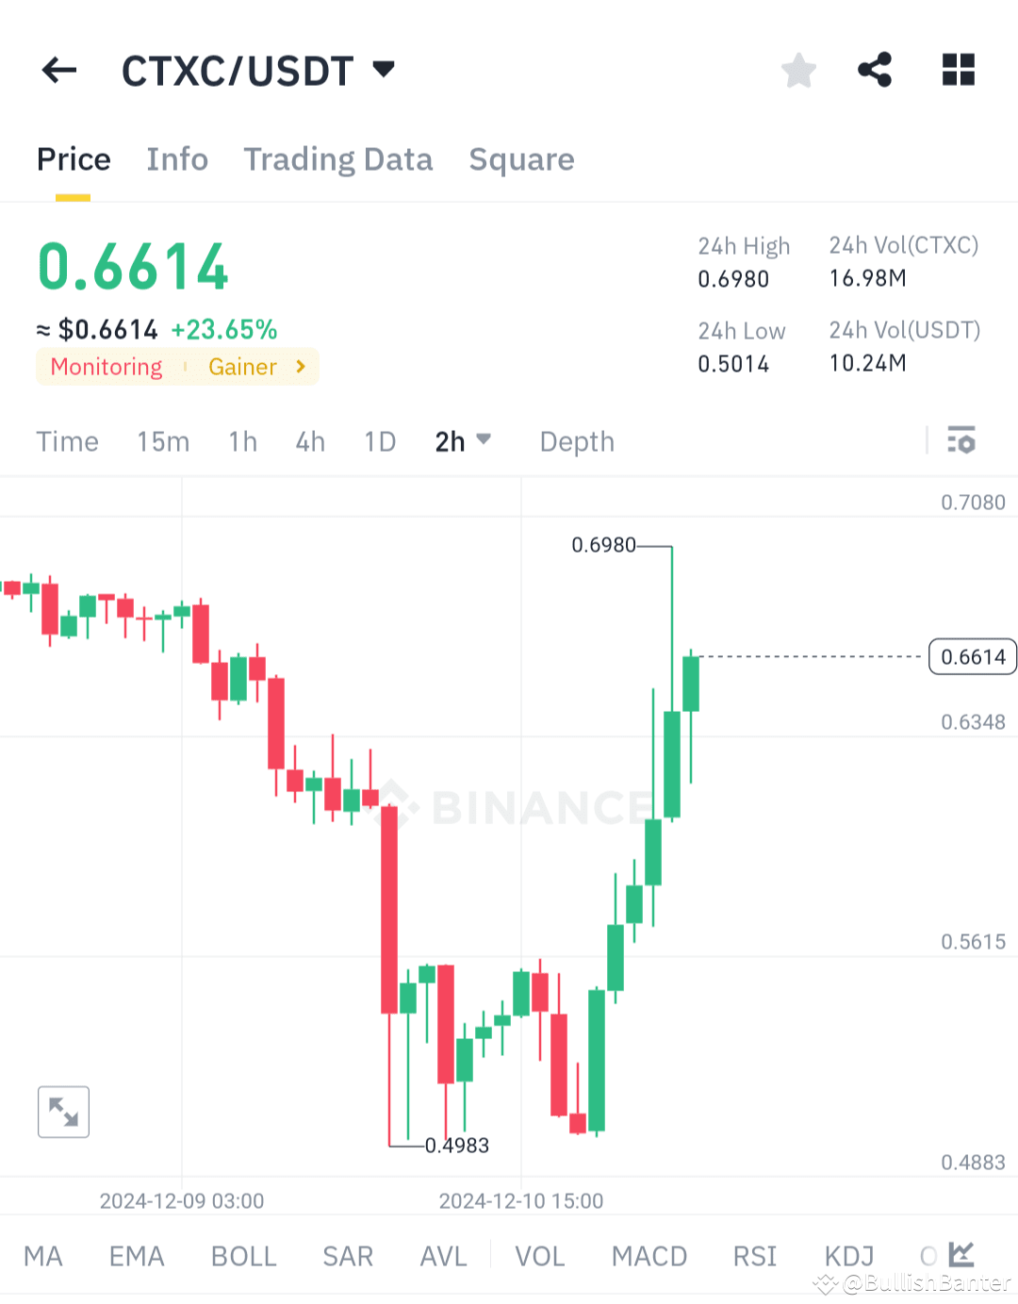1018x1304 pixels.
Task: Open the Info tab
Action: tap(176, 159)
